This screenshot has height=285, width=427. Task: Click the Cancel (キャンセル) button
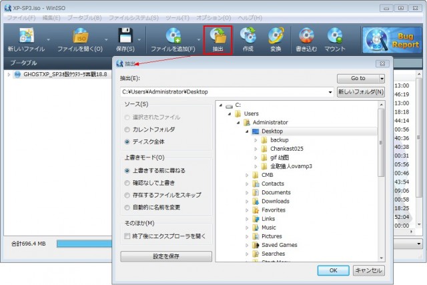[369, 270]
